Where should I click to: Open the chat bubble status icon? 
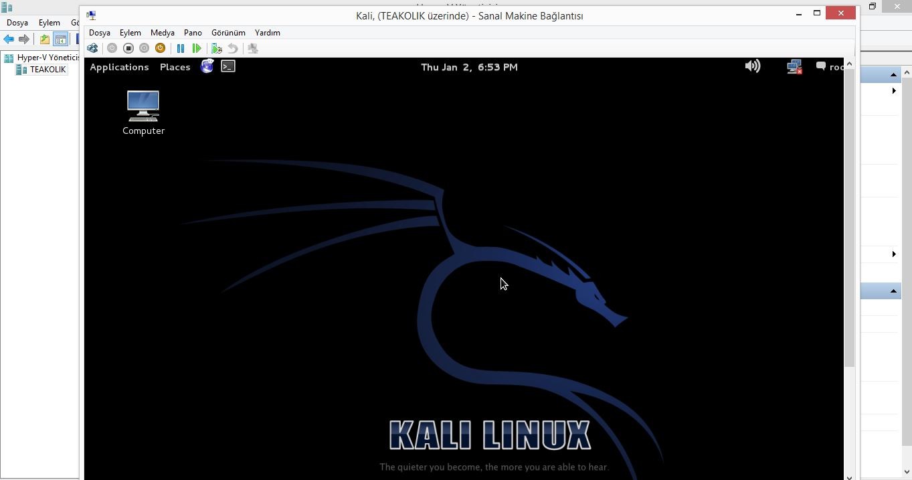[x=821, y=66]
